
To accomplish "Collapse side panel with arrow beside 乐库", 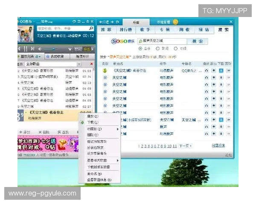I will click(x=93, y=49).
